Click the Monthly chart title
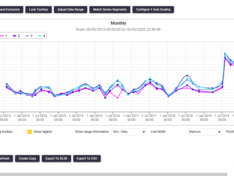Screen dimensions: 234x176 click(x=118, y=23)
